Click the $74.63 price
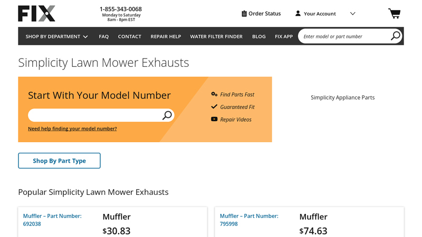 313,231
